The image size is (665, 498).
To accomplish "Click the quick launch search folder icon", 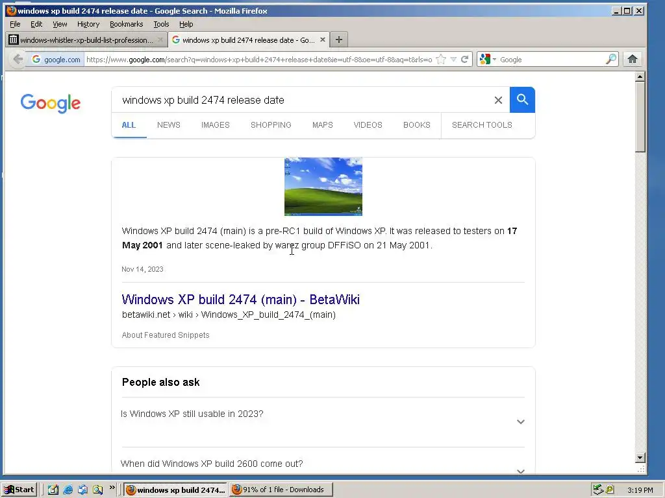I will (x=97, y=490).
